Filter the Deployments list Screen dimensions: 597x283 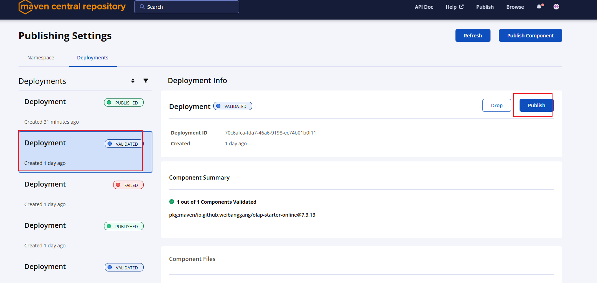click(146, 81)
